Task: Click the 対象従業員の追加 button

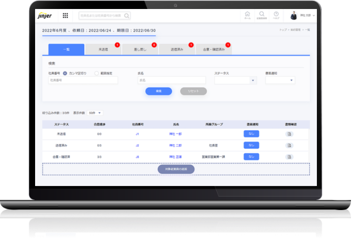Action: tap(176, 169)
